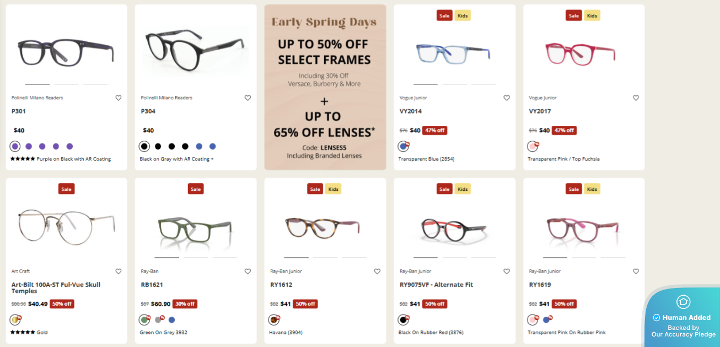Viewport: 720px width, 347px height.
Task: Wishlist the Art-Bilt 100A-ST frame heart
Action: point(119,271)
